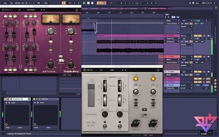The height and width of the screenshot is (137, 219).
Task: Click the V76-Pre light bulb help icon
Action: (x=158, y=70)
